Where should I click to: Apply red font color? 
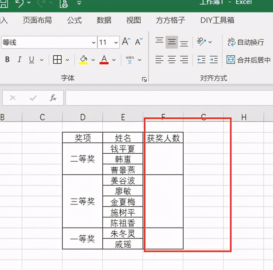point(104,60)
